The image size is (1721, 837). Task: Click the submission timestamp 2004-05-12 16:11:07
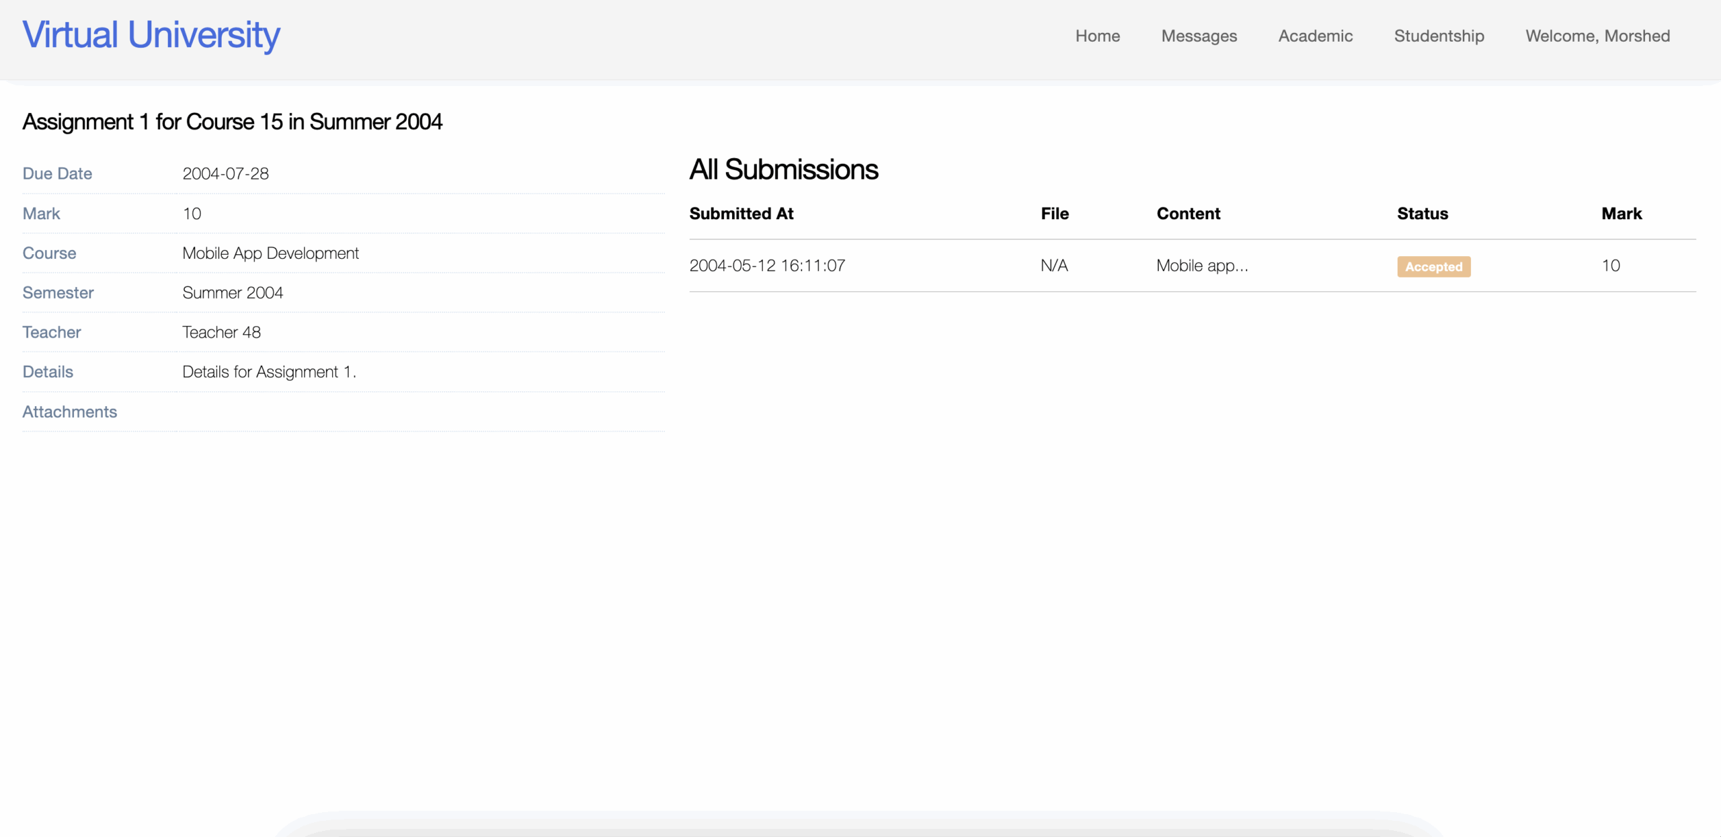point(767,266)
